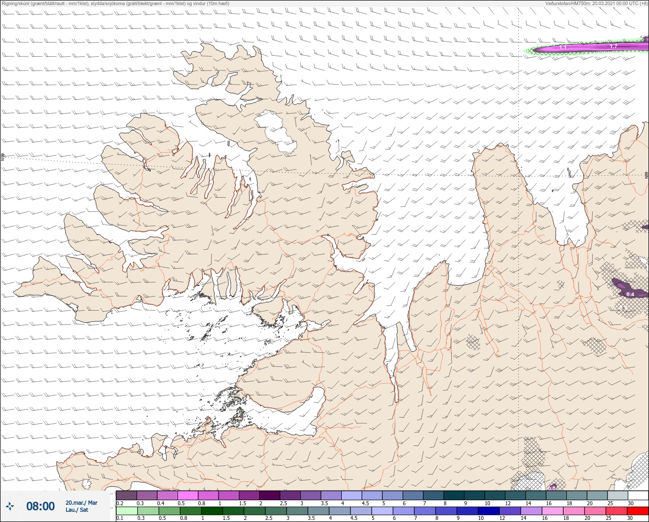Viewport: 649px width, 522px height.
Task: Click the 1.7 precipitation value on the map
Action: coord(614,46)
